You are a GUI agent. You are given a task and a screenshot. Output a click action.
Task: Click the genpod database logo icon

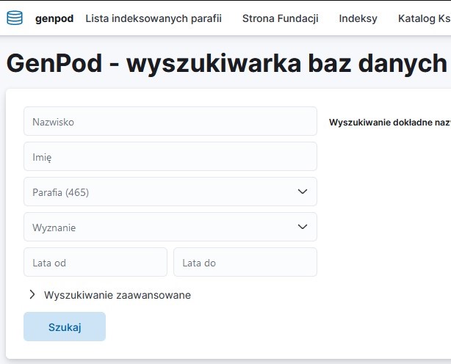click(x=15, y=18)
